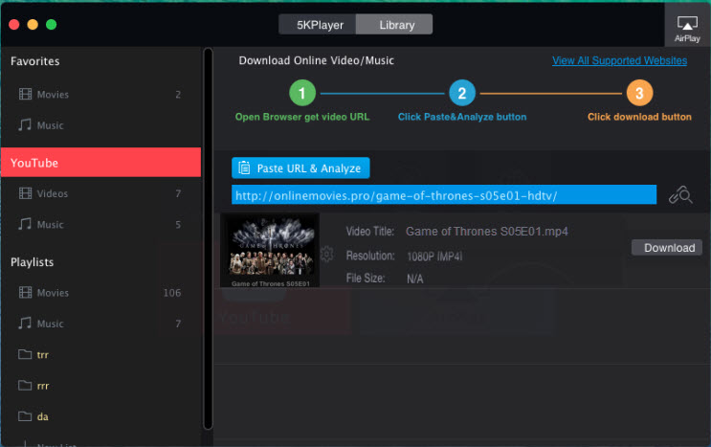The image size is (711, 447).
Task: Click film icon of Playlists Movies (106)
Action: 26,292
